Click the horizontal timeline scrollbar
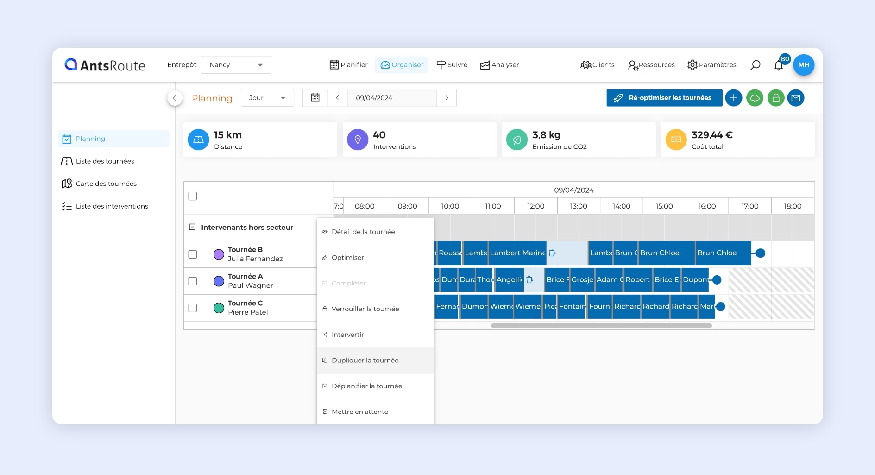This screenshot has height=475, width=875. pos(601,326)
